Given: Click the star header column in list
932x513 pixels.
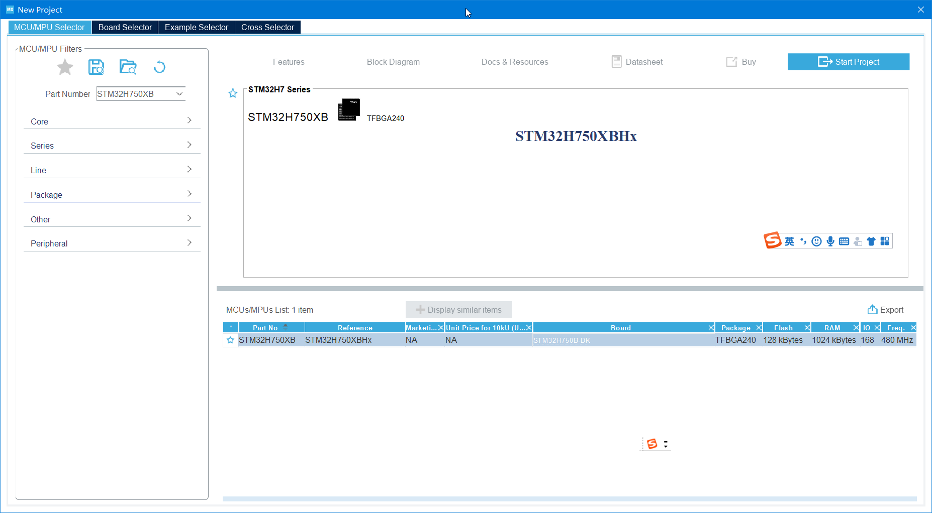Looking at the screenshot, I should (x=231, y=328).
